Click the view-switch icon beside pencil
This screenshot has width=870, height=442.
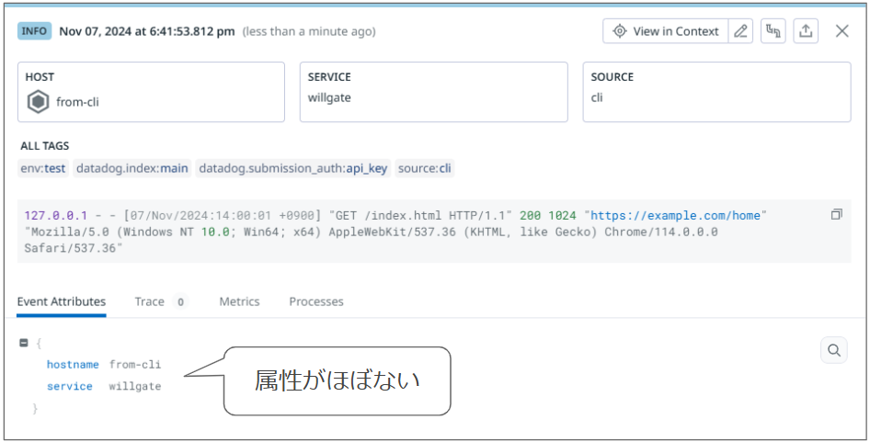(773, 31)
